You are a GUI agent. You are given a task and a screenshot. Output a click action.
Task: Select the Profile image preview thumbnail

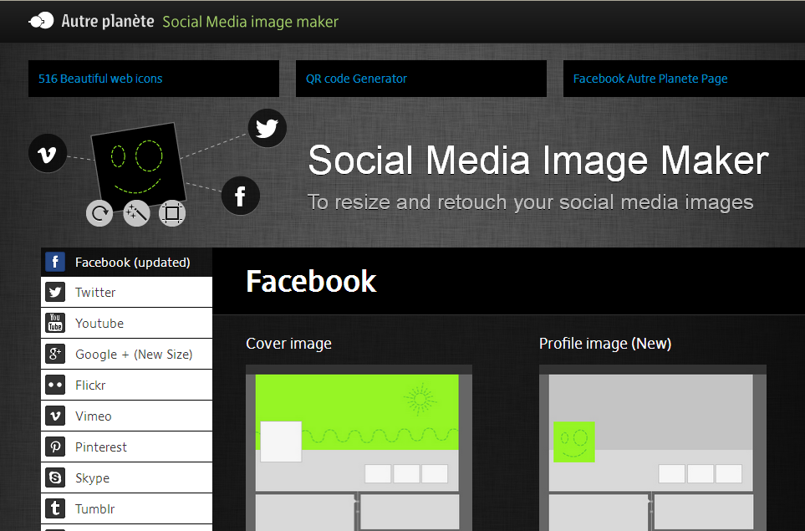[653, 448]
